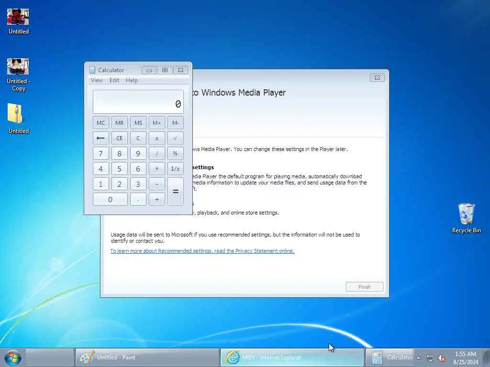Click the Show desktop strip in the taskbar
The image size is (490, 367).
coord(486,357)
